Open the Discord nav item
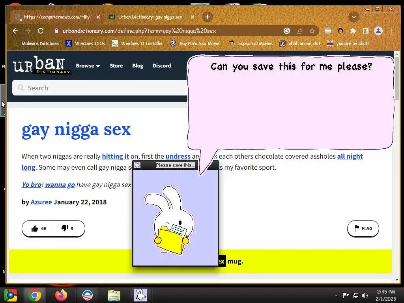404x303 pixels. (162, 66)
